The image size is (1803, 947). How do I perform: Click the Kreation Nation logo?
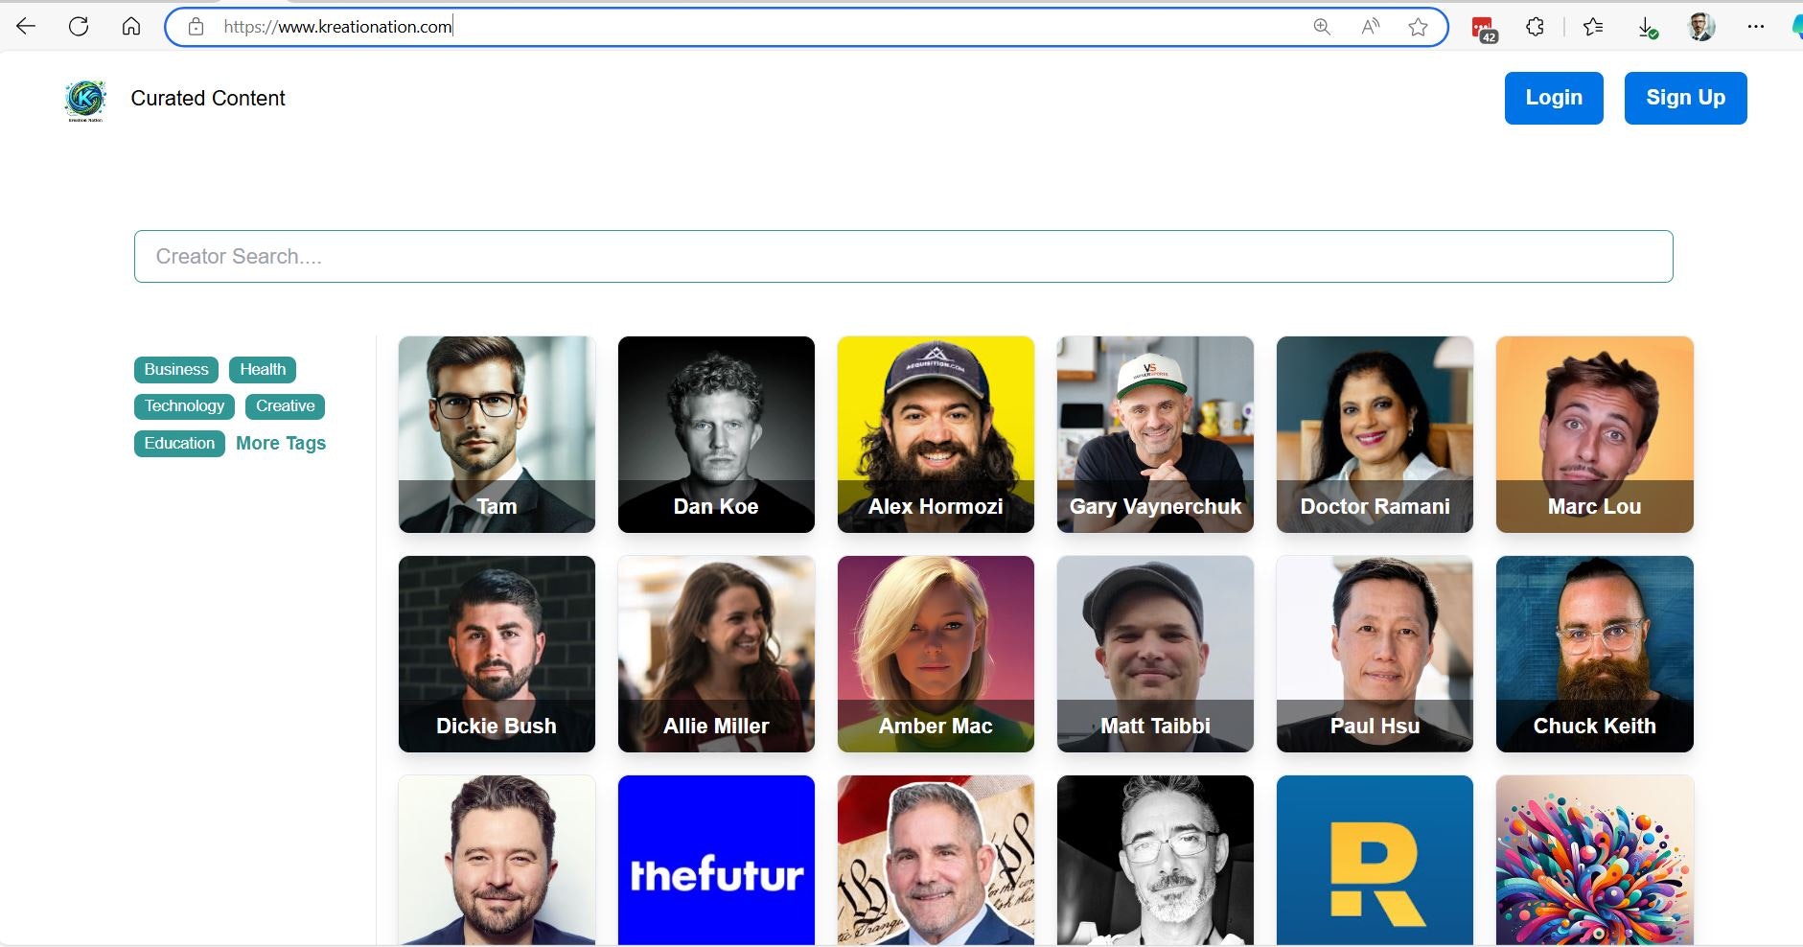click(85, 100)
